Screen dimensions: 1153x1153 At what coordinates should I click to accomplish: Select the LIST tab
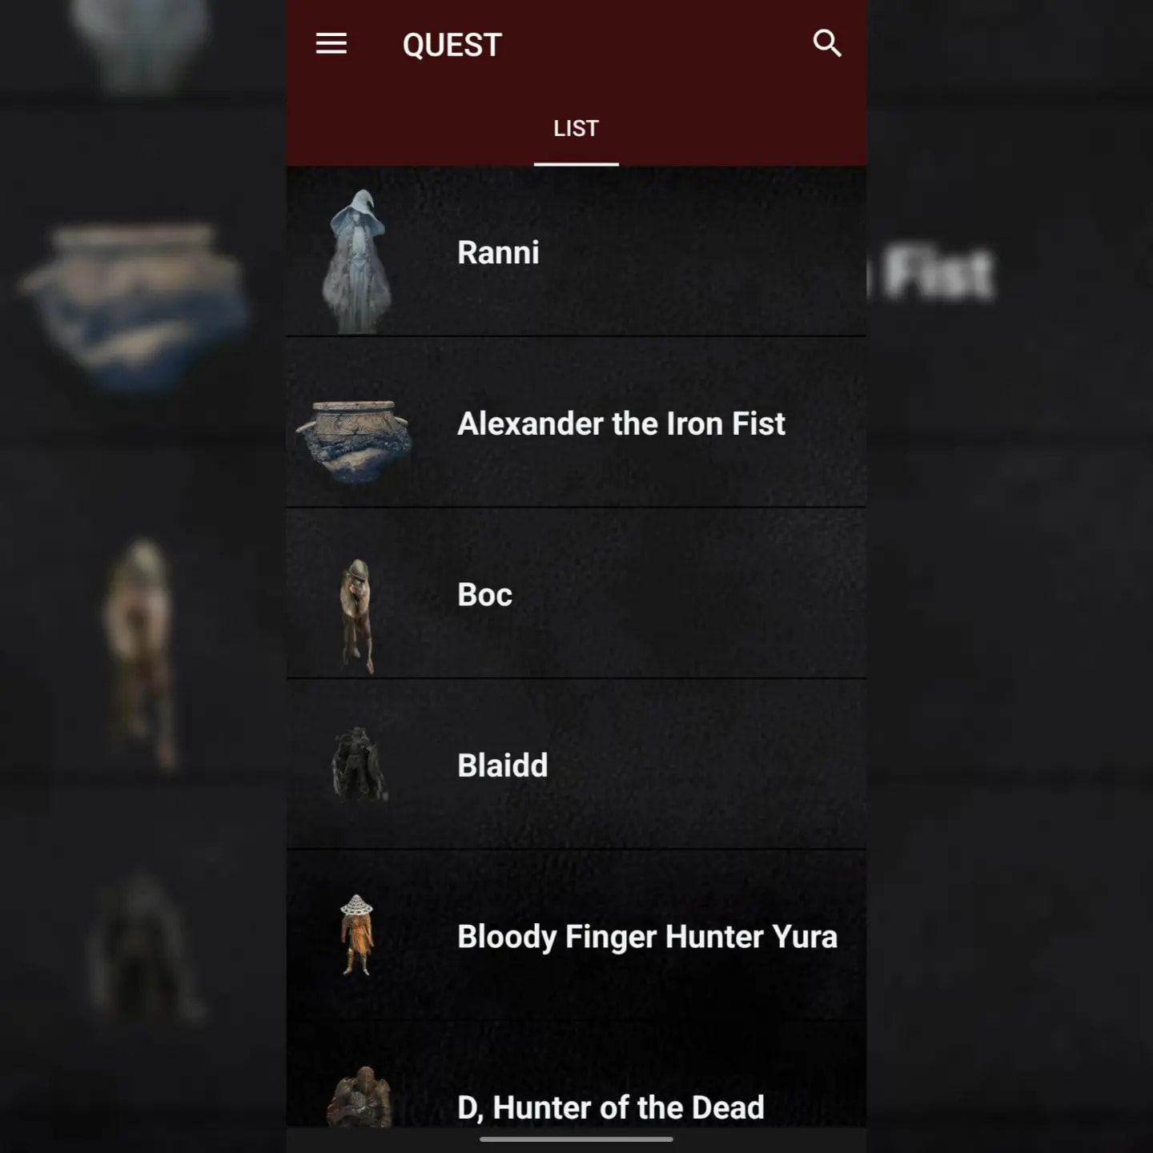coord(576,129)
